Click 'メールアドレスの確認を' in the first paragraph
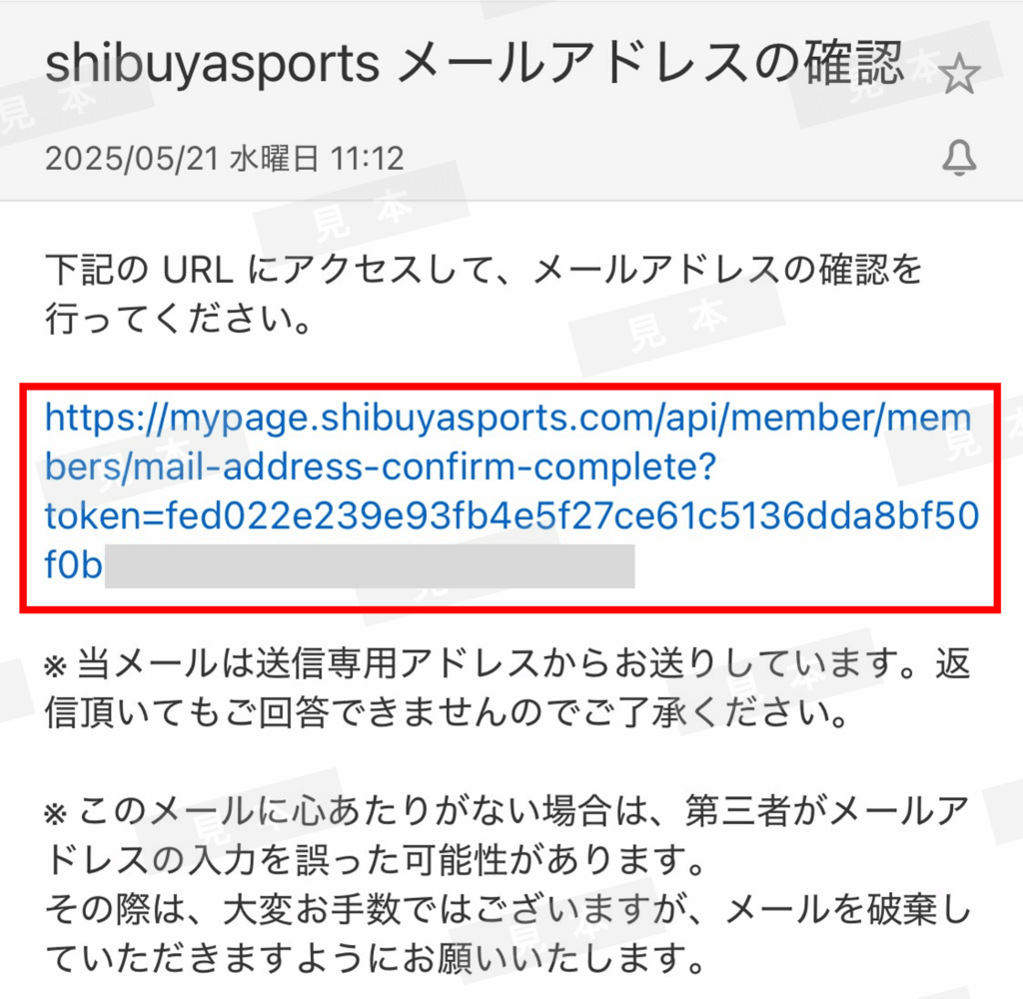 pyautogui.click(x=727, y=270)
